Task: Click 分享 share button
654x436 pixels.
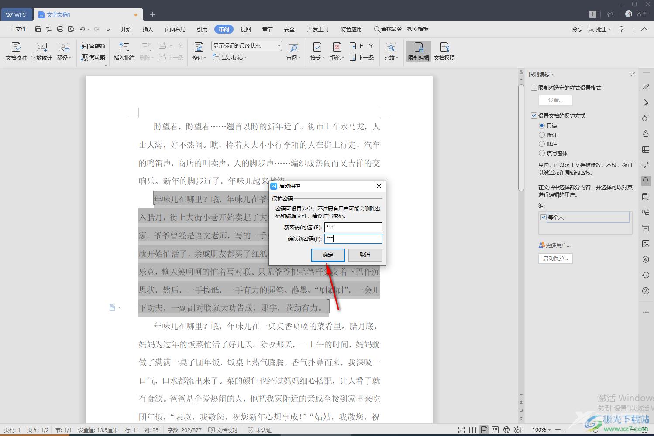Action: (x=577, y=29)
